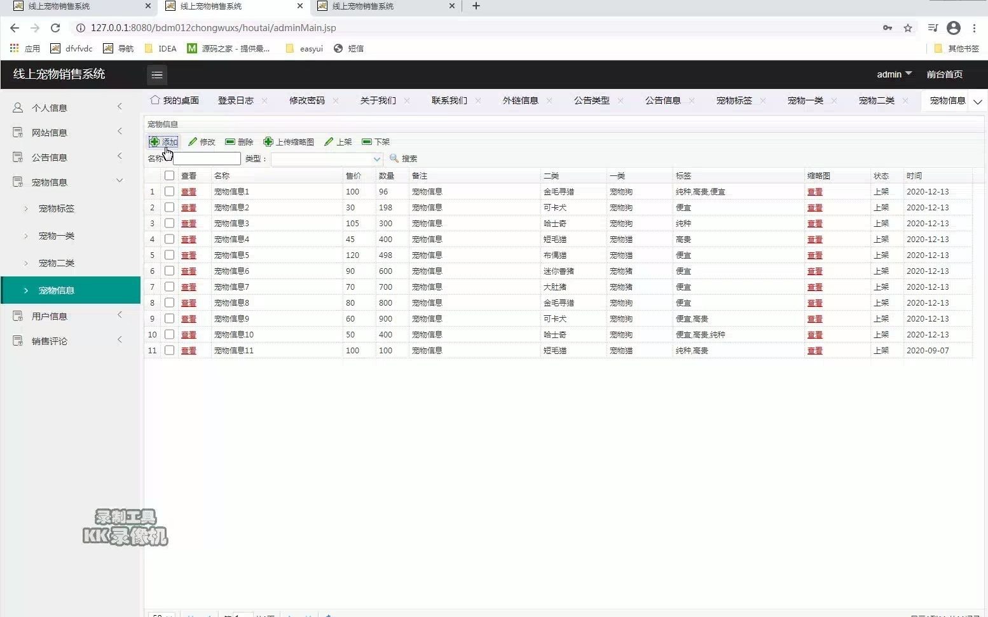Switch to the 宠物二类 tab

[x=877, y=100]
